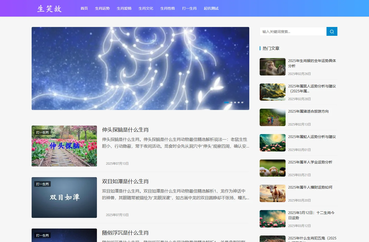The height and width of the screenshot is (242, 369).
Task: Click the excerpt text of 伸头探脑 article
Action: [x=176, y=143]
